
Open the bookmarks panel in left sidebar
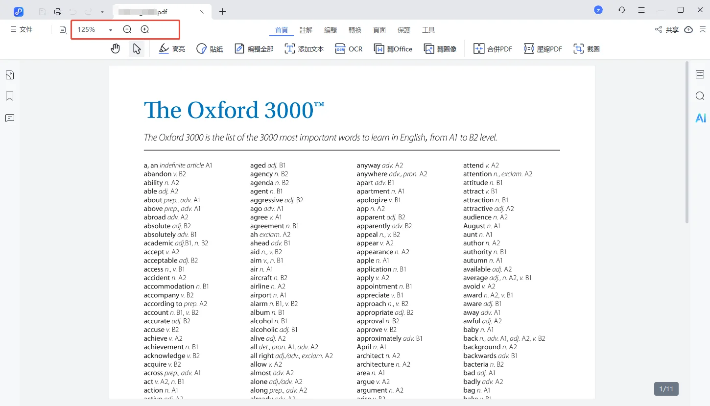coord(10,96)
